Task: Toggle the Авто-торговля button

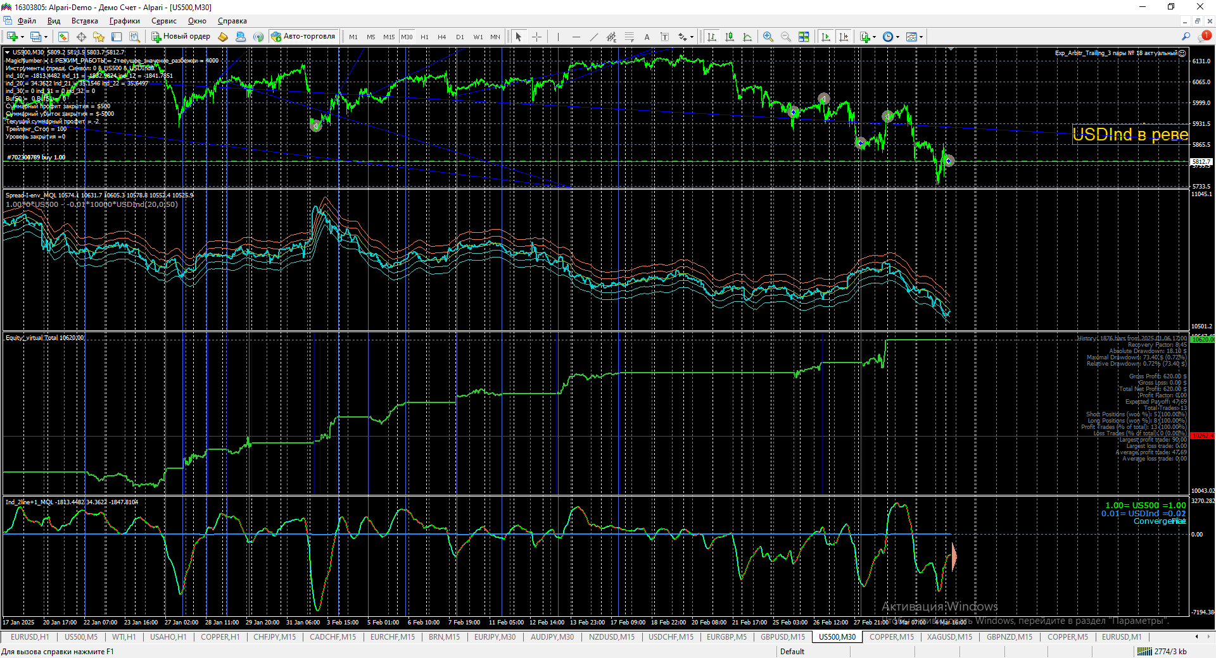Action: [x=303, y=37]
